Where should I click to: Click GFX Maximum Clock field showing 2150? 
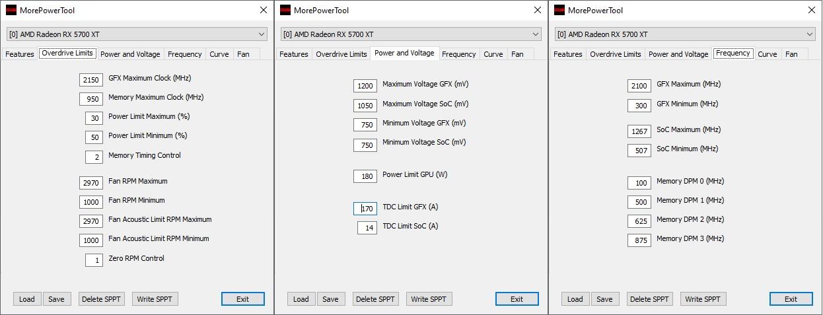click(91, 80)
